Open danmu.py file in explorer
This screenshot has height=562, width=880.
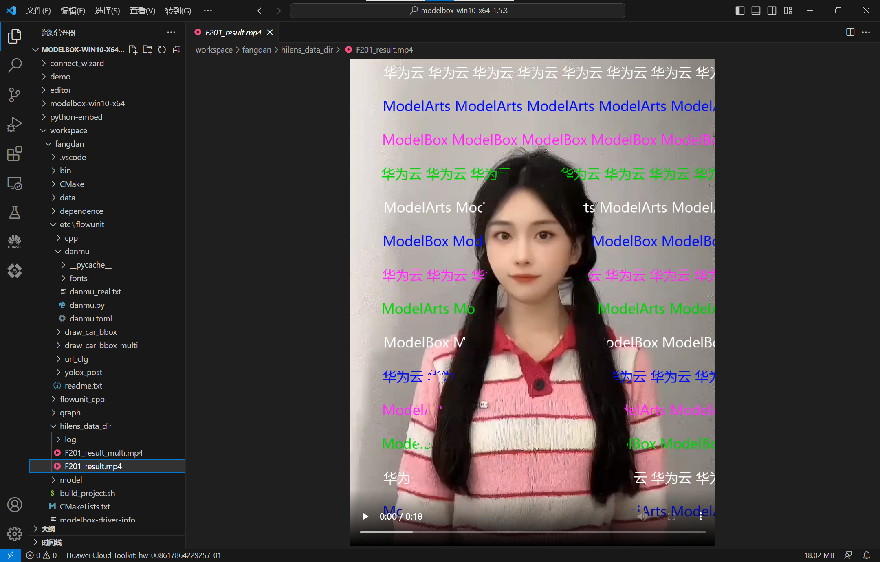tap(87, 305)
